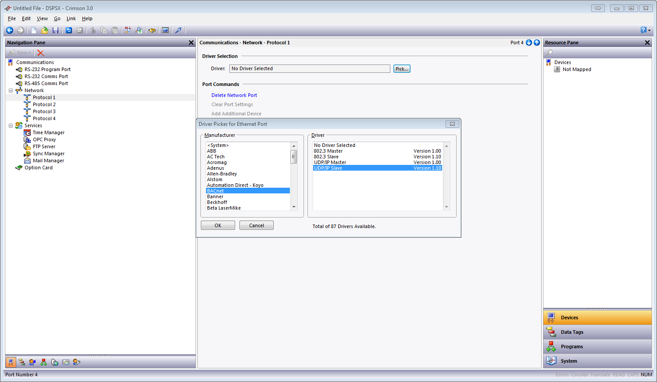The image size is (657, 382).
Task: Select RS-232 Program Port in tree
Action: (x=47, y=69)
